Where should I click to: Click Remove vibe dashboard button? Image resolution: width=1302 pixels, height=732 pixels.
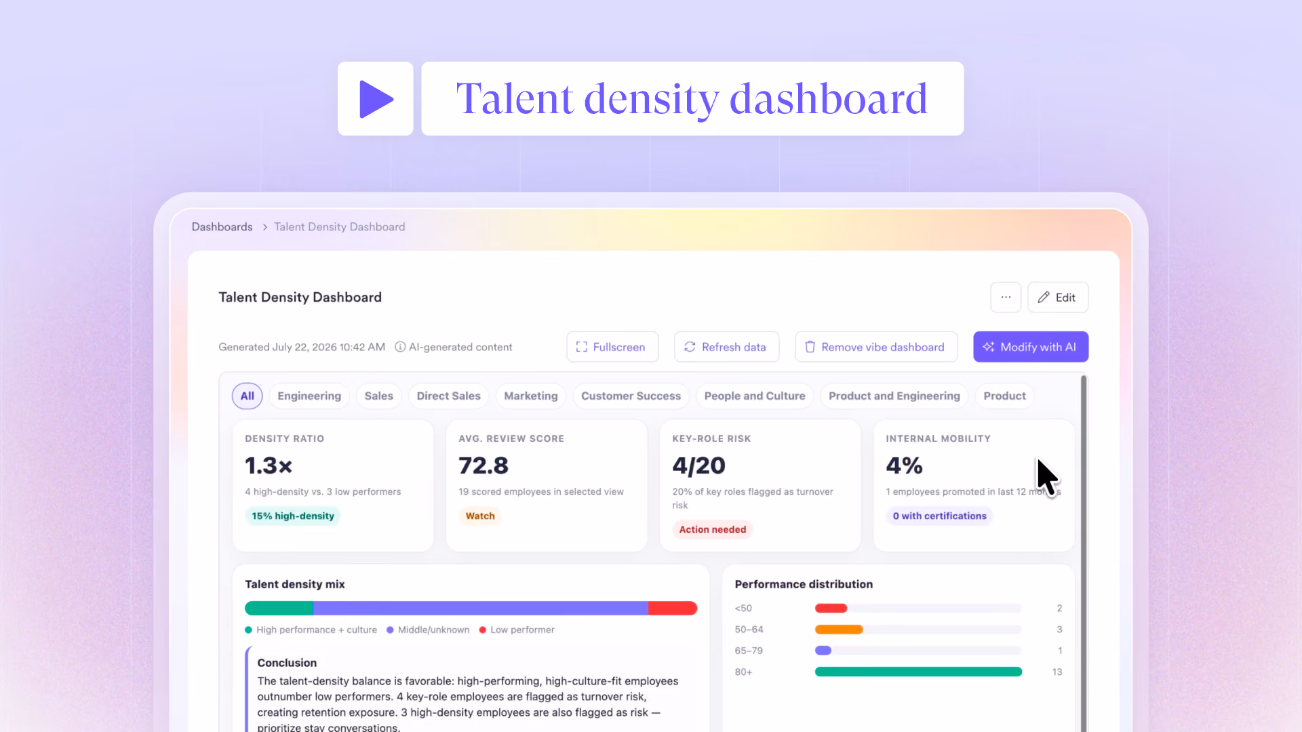coord(876,346)
